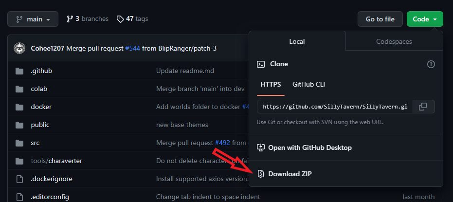Click 'last month' timestamp for .editorconfig

tap(418, 197)
